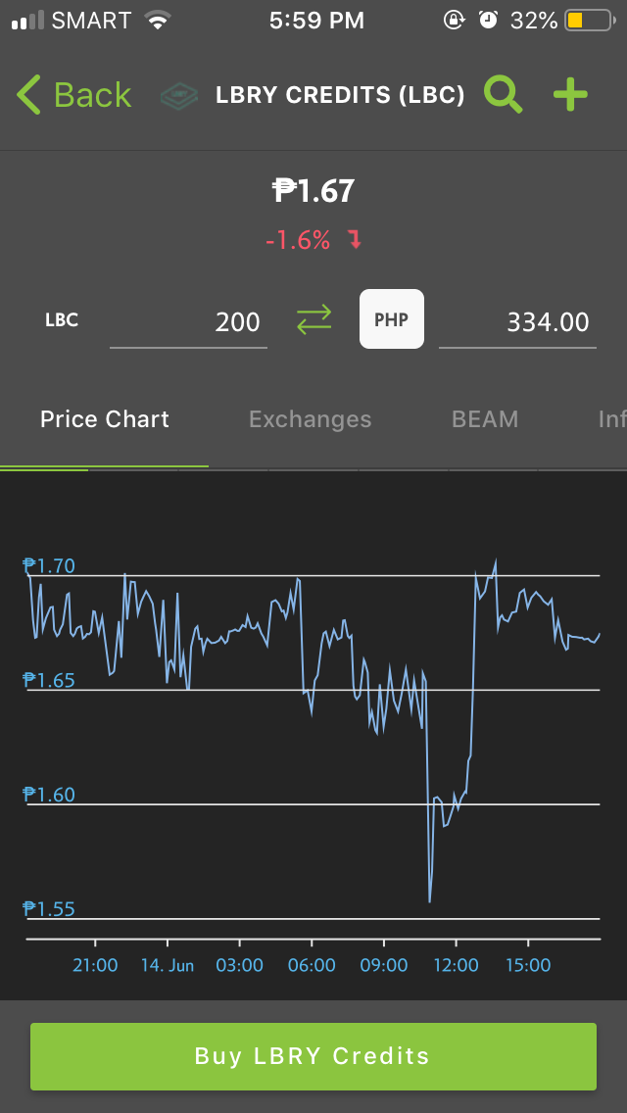Viewport: 627px width, 1113px height.
Task: Switch to the Exchanges tab
Action: coord(311,419)
